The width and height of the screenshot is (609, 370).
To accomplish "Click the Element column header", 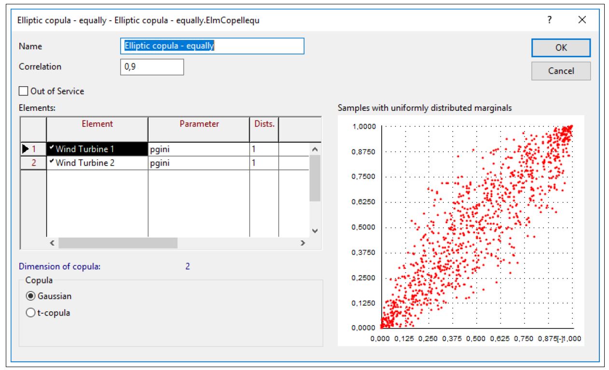I will coord(97,124).
